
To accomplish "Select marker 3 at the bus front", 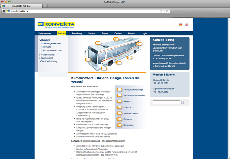I will [x=87, y=59].
